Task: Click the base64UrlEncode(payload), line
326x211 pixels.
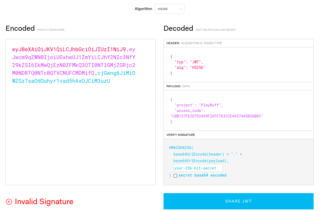Action: click(201, 161)
